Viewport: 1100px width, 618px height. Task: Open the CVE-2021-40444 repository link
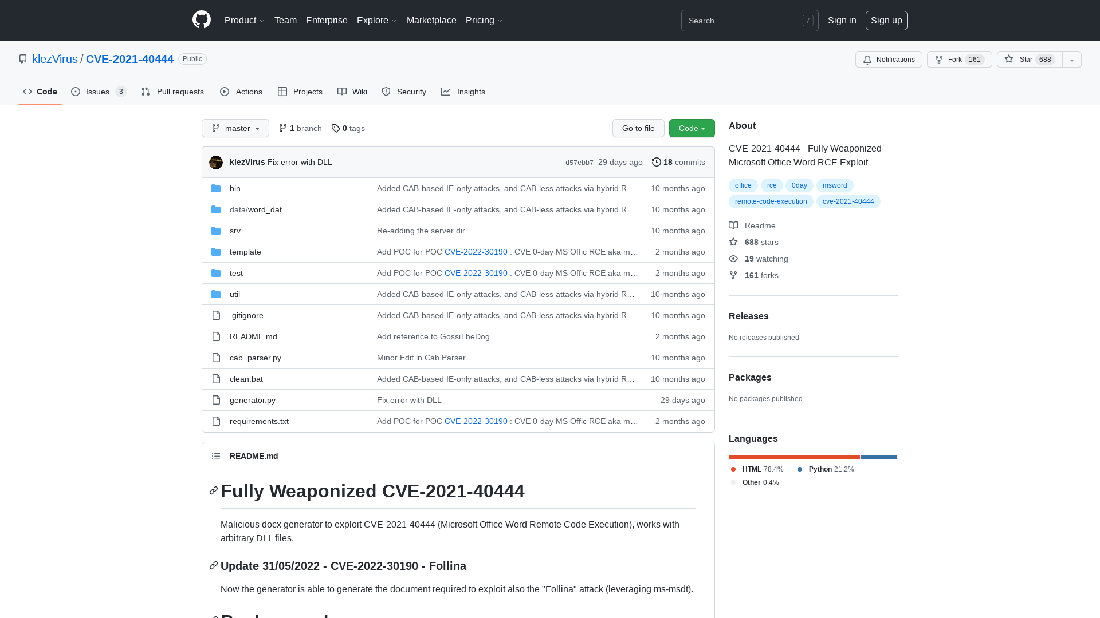[x=129, y=59]
